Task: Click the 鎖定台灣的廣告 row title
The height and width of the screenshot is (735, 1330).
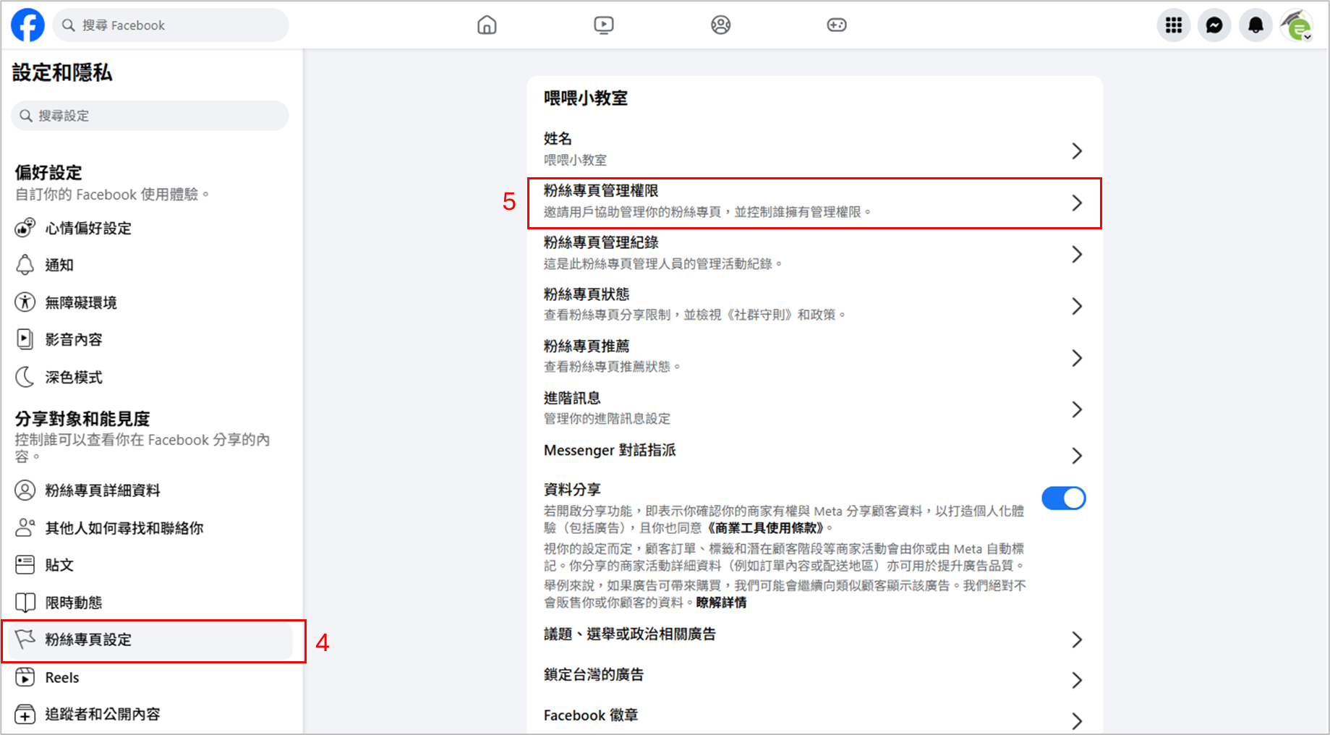Action: coord(594,674)
